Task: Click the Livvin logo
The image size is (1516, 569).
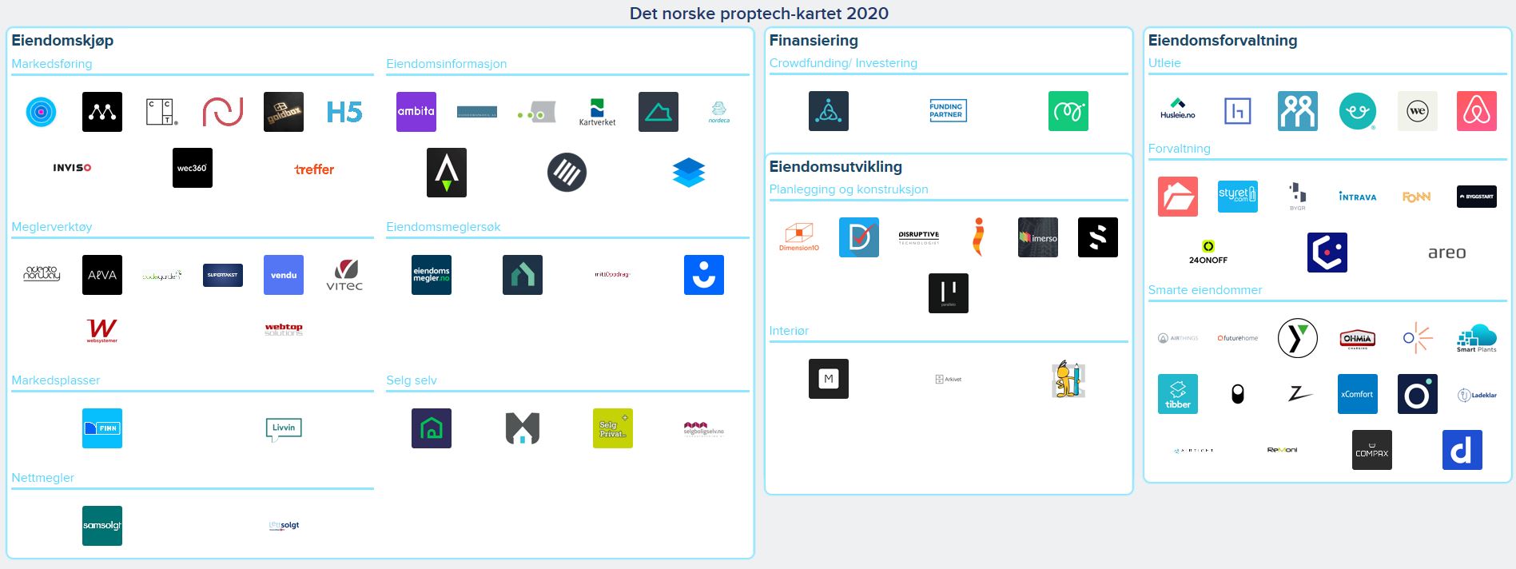Action: [x=284, y=429]
